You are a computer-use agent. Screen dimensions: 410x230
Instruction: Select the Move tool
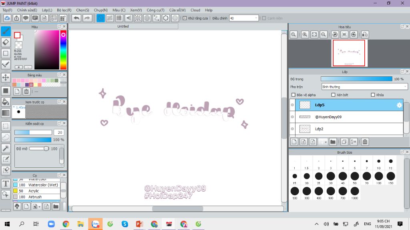[6, 77]
